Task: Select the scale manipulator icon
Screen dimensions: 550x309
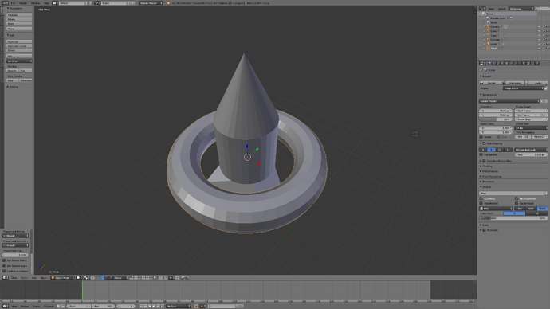Action: tap(111, 277)
